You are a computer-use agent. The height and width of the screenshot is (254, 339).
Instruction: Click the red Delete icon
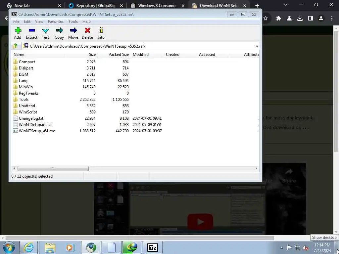(x=87, y=30)
